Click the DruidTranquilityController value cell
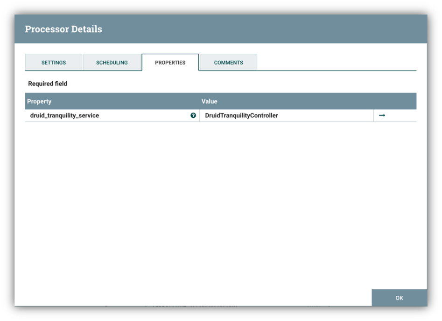 287,115
